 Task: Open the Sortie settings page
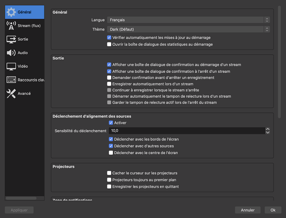tap(25, 39)
